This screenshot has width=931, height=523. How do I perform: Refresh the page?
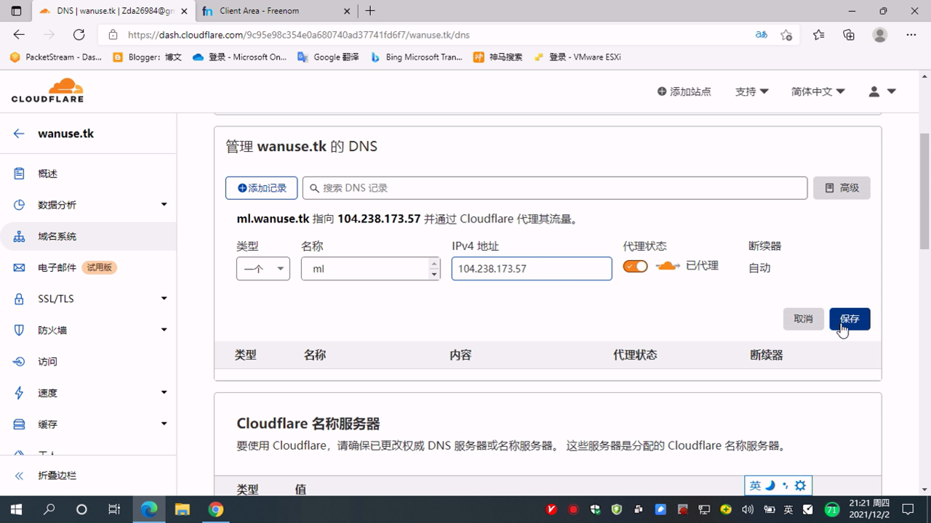79,35
